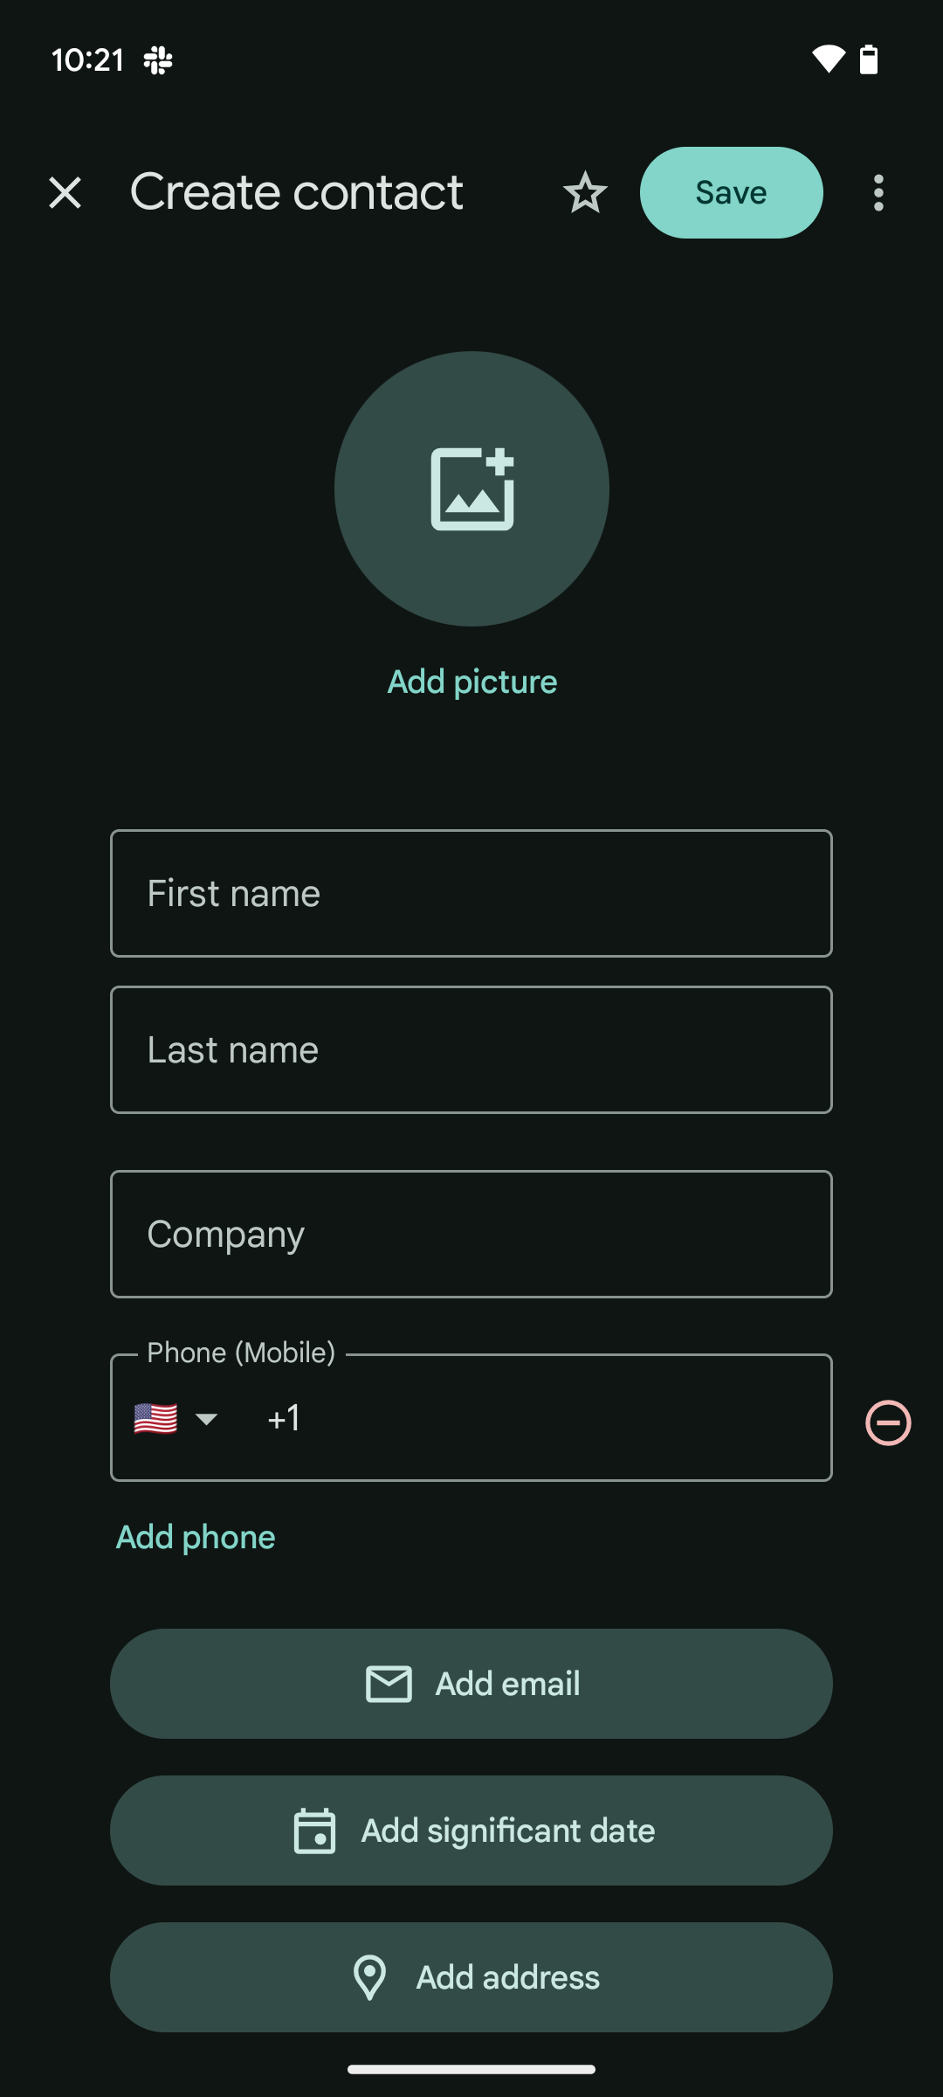Tap the US flag country selector
Screen dimensions: 943x2097
156,1418
